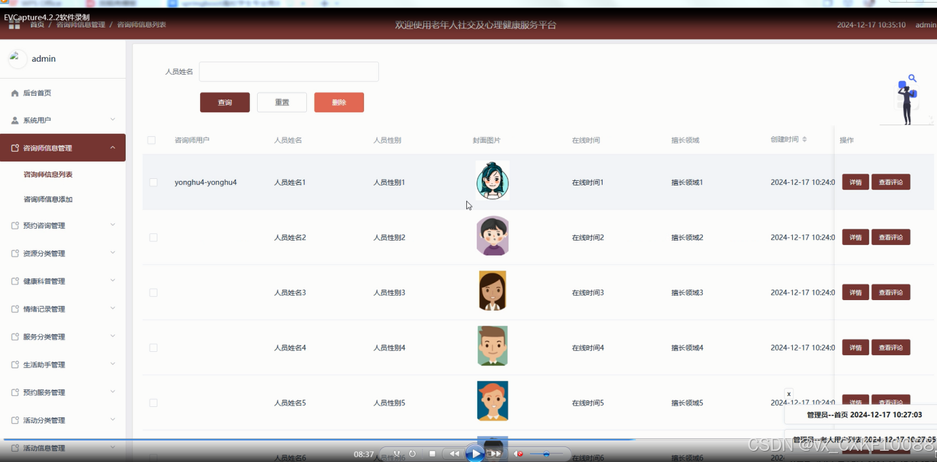Check the box for row 人员姓名5

153,403
